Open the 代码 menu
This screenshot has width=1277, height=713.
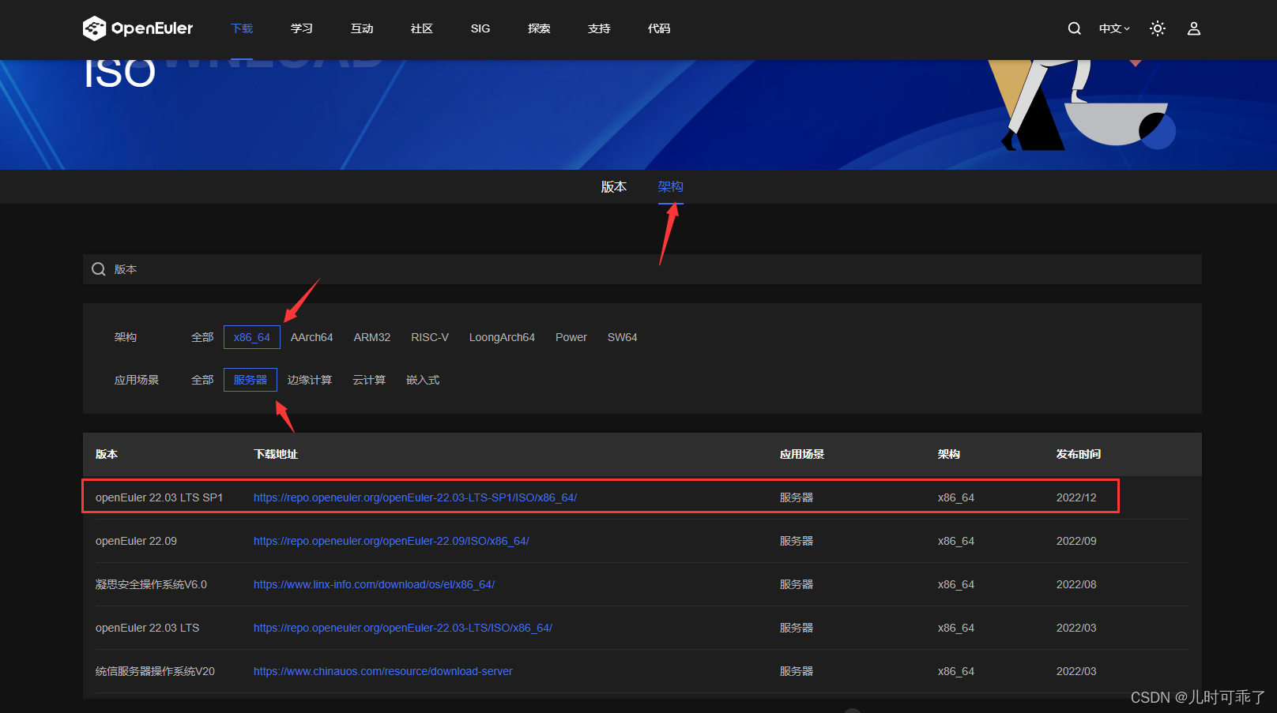[x=659, y=28]
